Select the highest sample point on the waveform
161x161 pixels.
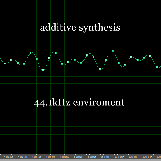pyautogui.click(x=112, y=50)
